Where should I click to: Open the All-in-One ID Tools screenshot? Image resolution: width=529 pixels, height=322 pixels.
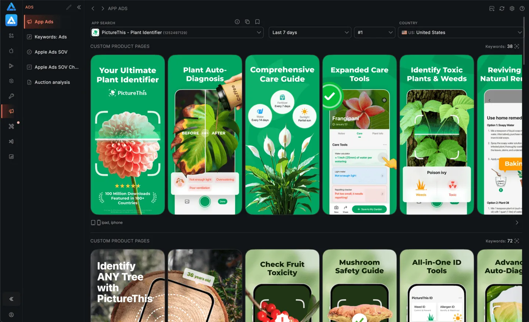pyautogui.click(x=437, y=286)
